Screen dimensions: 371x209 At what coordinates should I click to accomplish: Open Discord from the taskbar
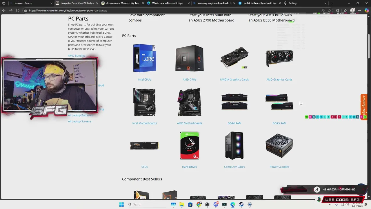(x=216, y=204)
